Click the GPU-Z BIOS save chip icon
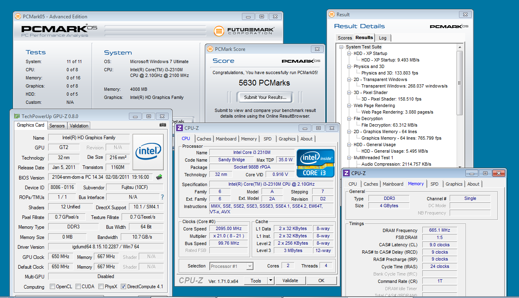Viewport: 519px width, 298px height. coord(159,177)
